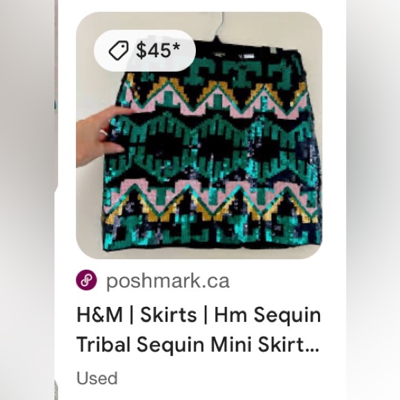Click the Used condition label
400x400 pixels.
tap(97, 378)
